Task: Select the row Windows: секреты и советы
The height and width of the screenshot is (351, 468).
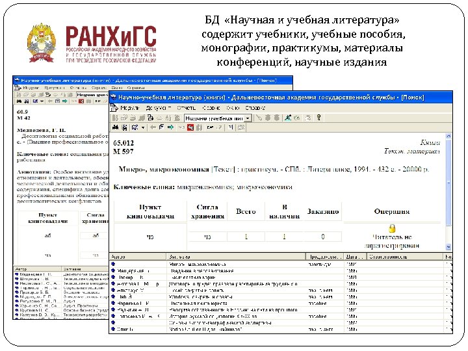Action: pos(281,296)
